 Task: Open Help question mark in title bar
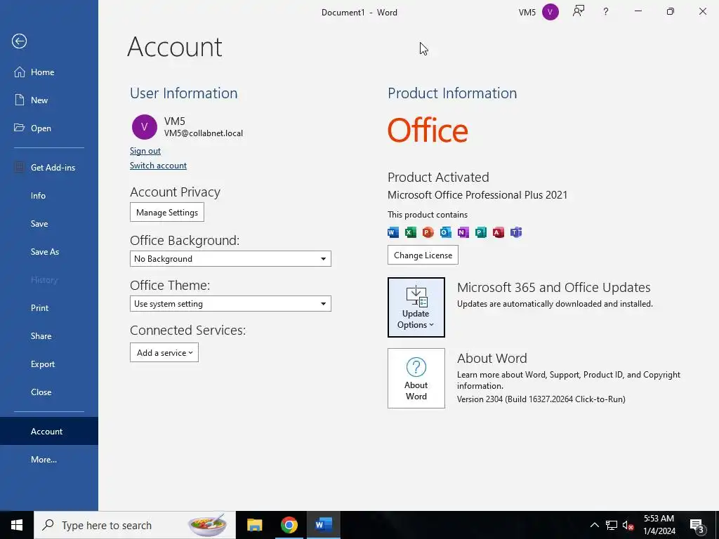(606, 12)
